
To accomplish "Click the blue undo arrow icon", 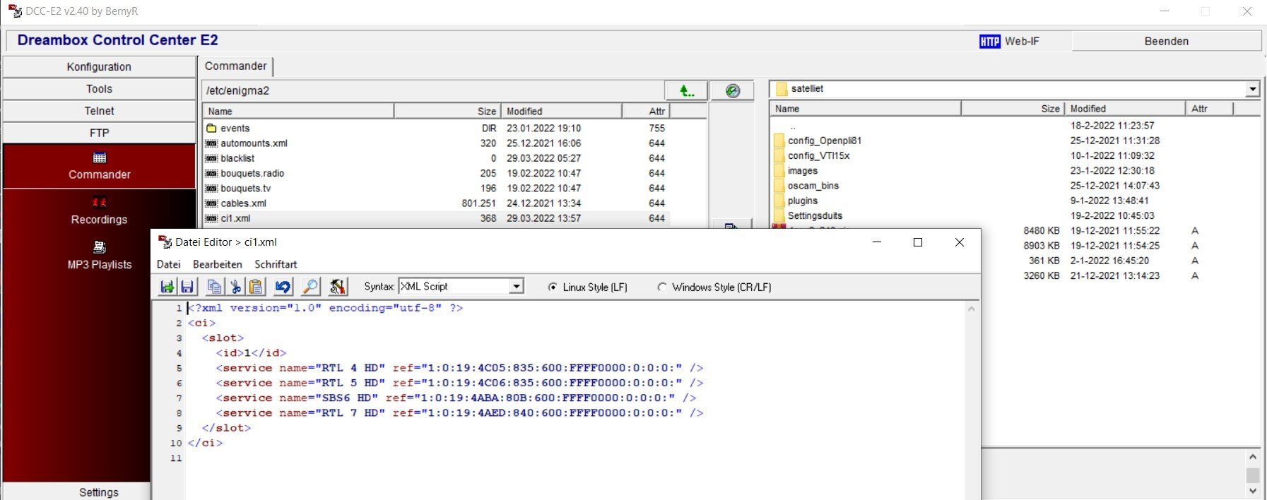I will [x=283, y=287].
